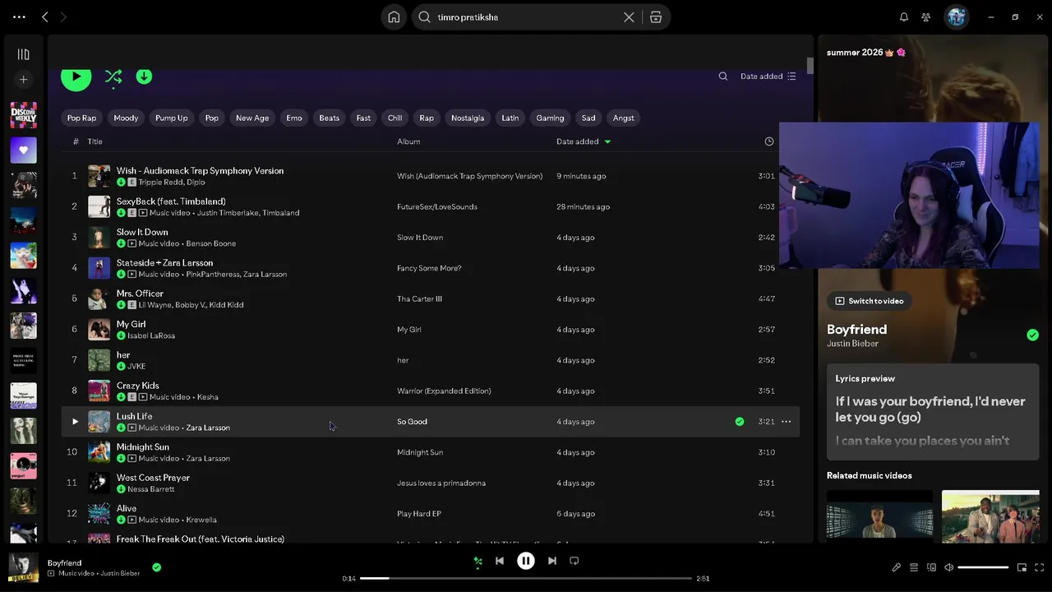The image size is (1052, 592).
Task: Open the Browse icon beside the search field
Action: pos(656,17)
